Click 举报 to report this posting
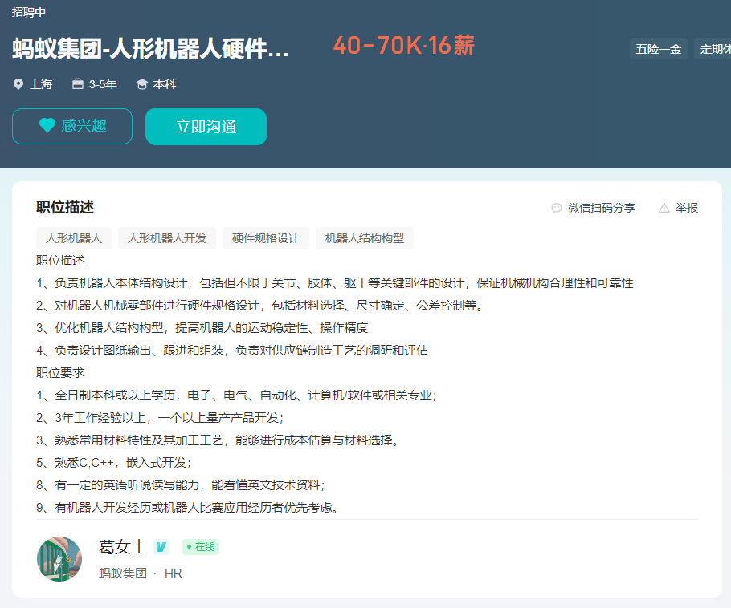The height and width of the screenshot is (608, 731). 688,207
